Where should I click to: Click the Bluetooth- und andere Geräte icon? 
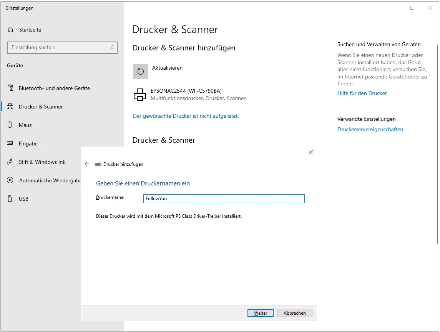pyautogui.click(x=10, y=88)
